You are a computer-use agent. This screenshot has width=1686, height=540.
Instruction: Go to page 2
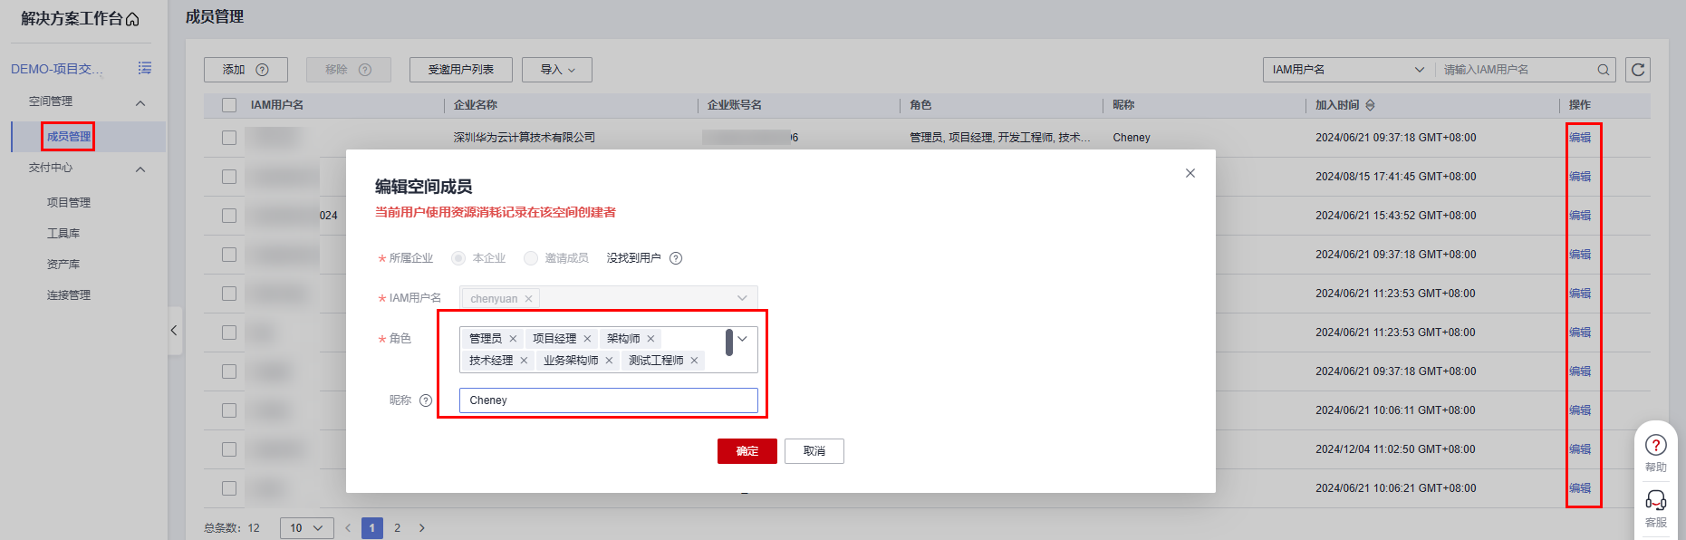coord(397,528)
